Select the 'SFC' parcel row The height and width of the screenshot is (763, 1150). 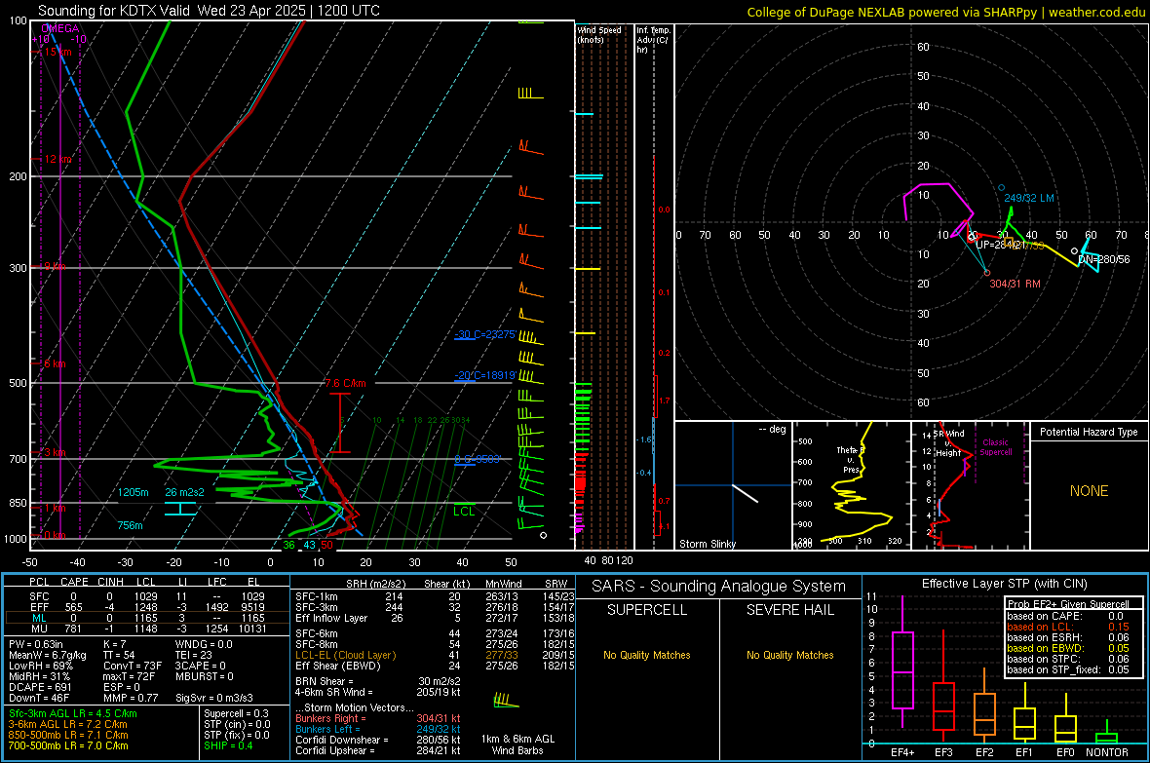pos(147,596)
